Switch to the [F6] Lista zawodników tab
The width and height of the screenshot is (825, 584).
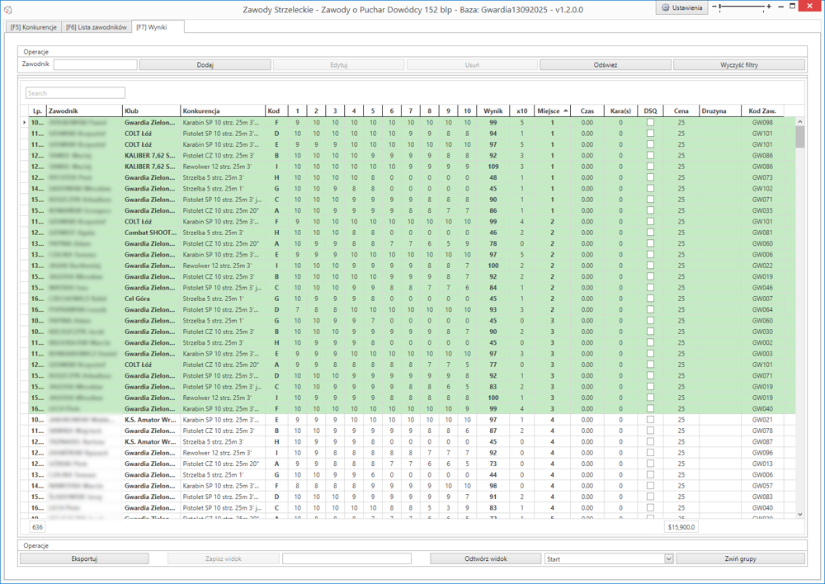[x=97, y=27]
